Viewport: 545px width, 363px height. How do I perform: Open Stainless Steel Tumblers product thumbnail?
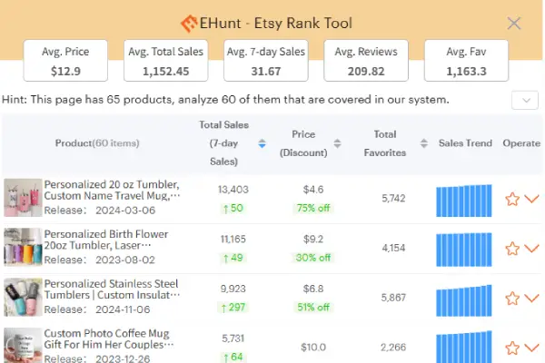pyautogui.click(x=23, y=297)
